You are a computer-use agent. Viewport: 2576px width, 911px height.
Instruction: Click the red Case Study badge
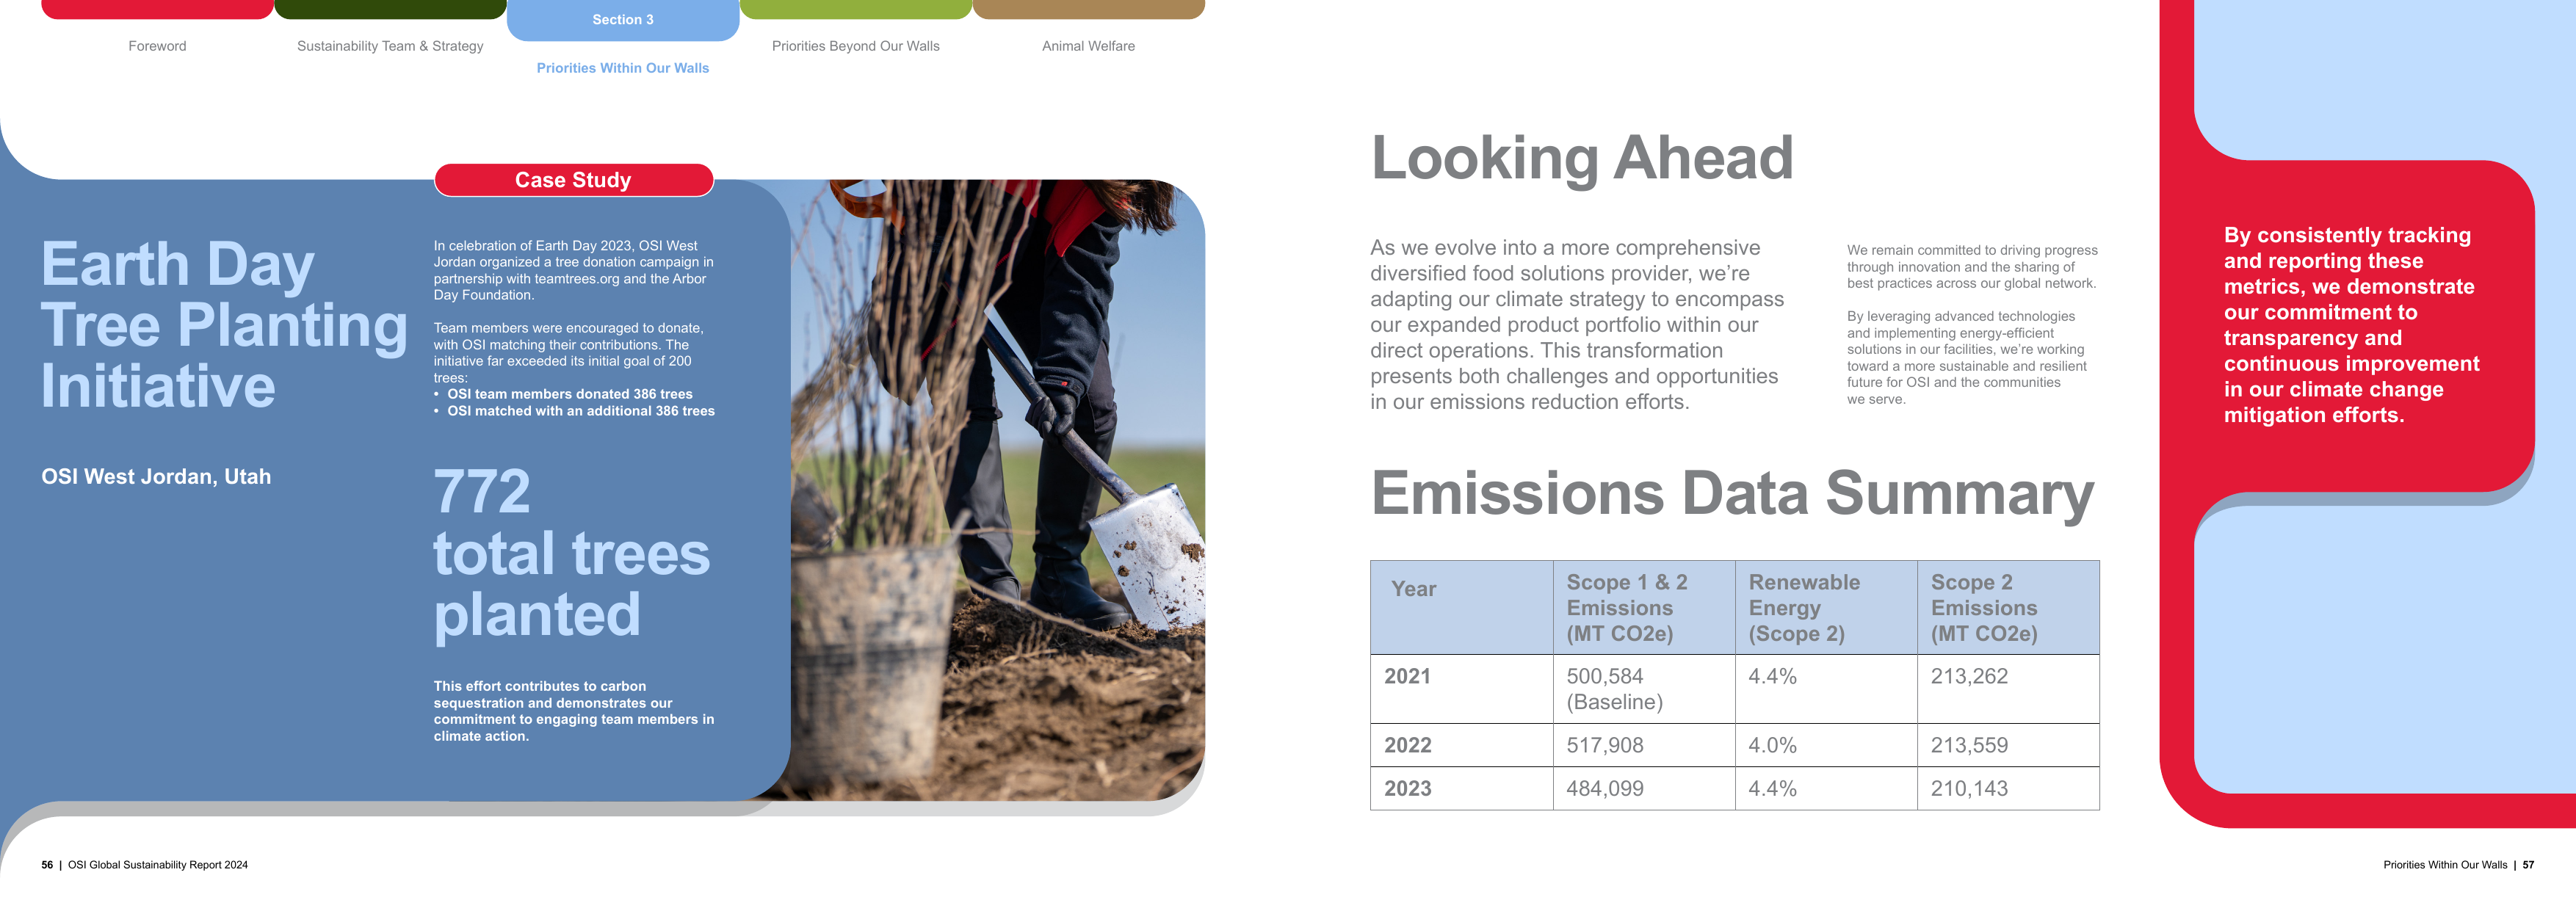pos(573,180)
